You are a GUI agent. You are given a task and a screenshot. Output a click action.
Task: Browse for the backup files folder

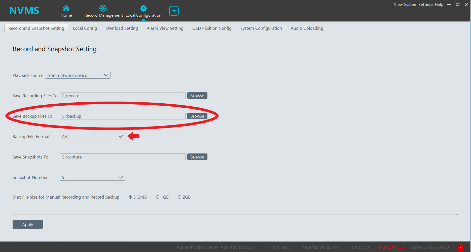pos(197,116)
